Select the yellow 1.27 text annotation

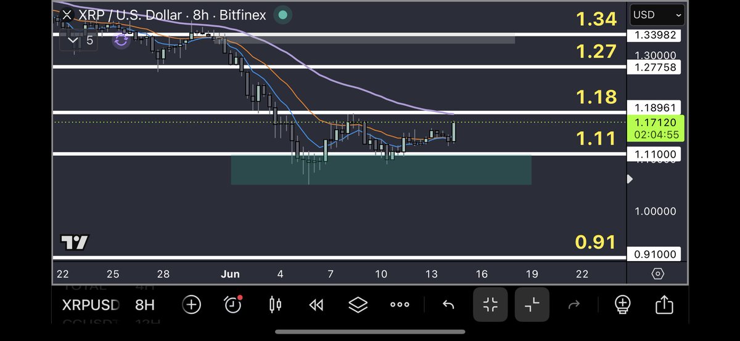[x=596, y=51]
